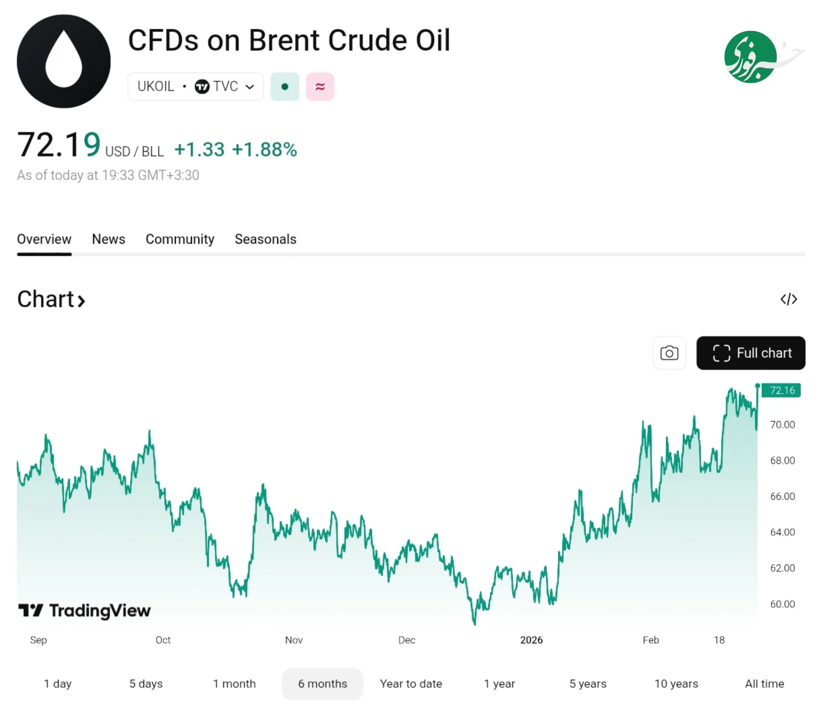The width and height of the screenshot is (822, 707).
Task: Select the 1 day time range
Action: tap(57, 684)
